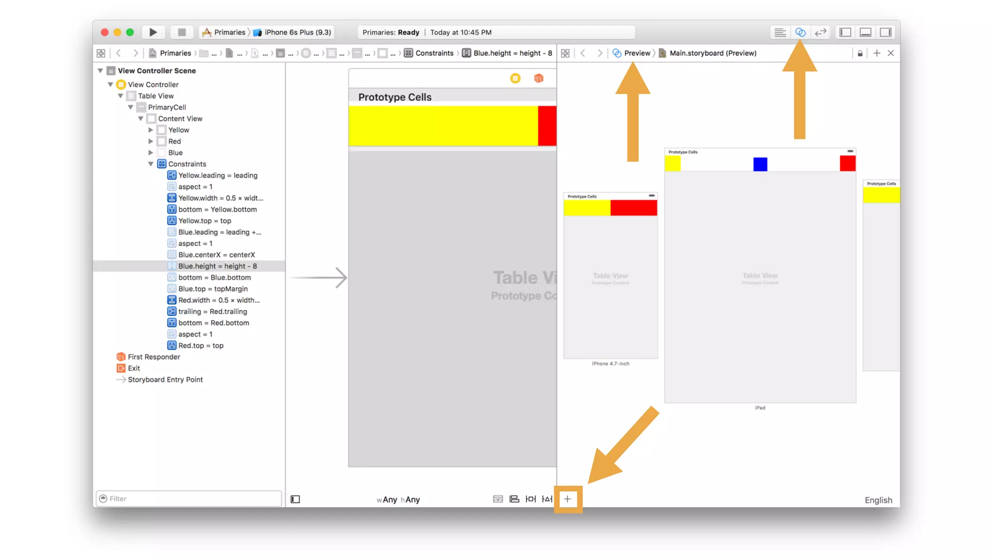
Task: Open the Align constraints tool
Action: tap(514, 499)
